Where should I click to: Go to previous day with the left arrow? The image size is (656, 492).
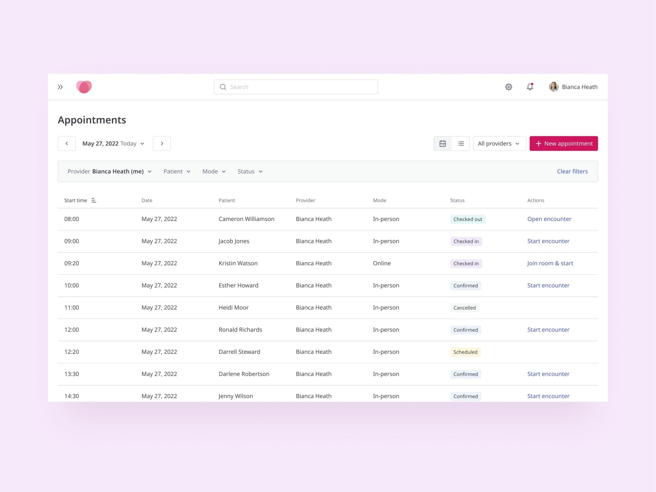click(x=67, y=143)
